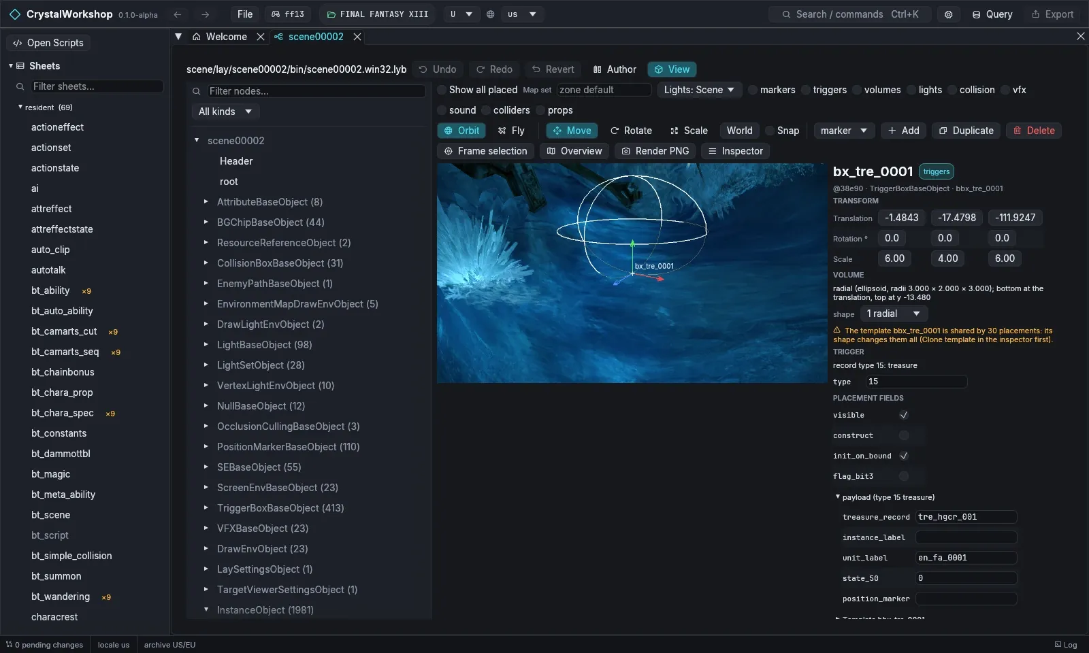This screenshot has height=653, width=1089.
Task: Open the Overview button
Action: [574, 151]
